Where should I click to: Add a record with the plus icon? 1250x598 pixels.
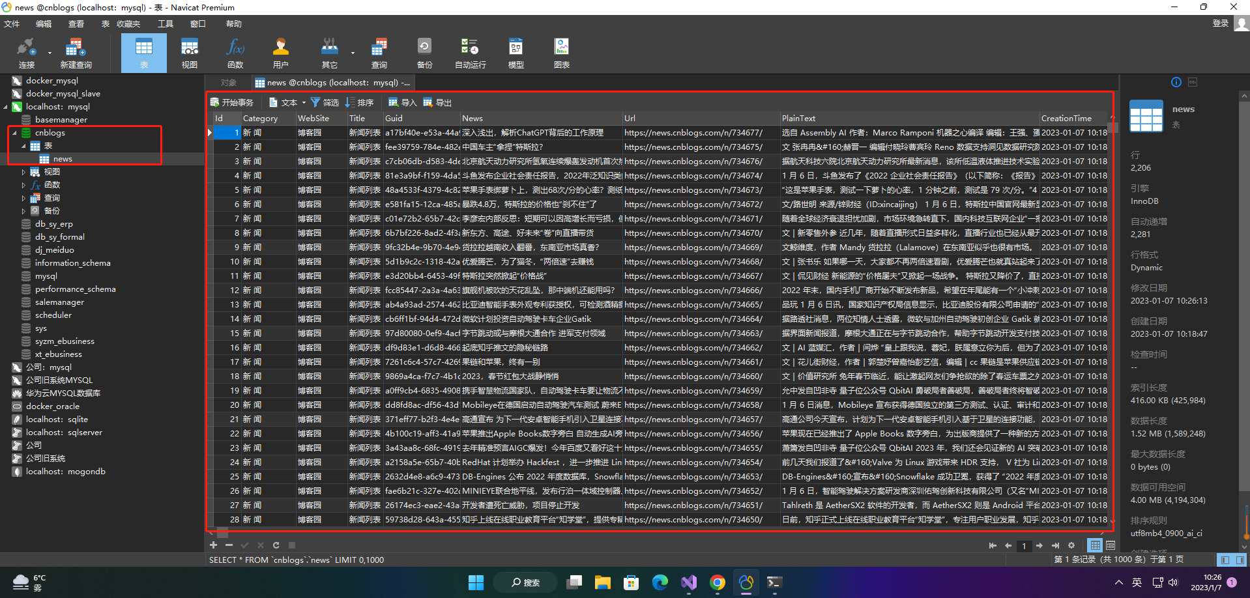[213, 545]
